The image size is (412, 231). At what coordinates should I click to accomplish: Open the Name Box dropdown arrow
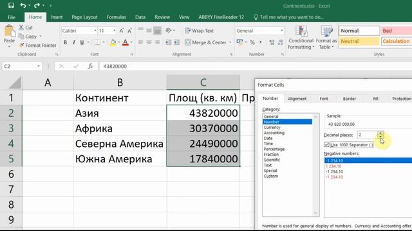click(39, 66)
